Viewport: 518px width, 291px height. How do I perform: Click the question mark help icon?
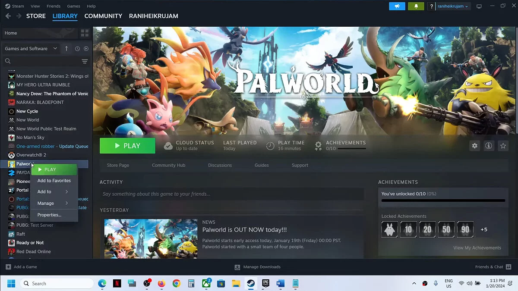[431, 6]
